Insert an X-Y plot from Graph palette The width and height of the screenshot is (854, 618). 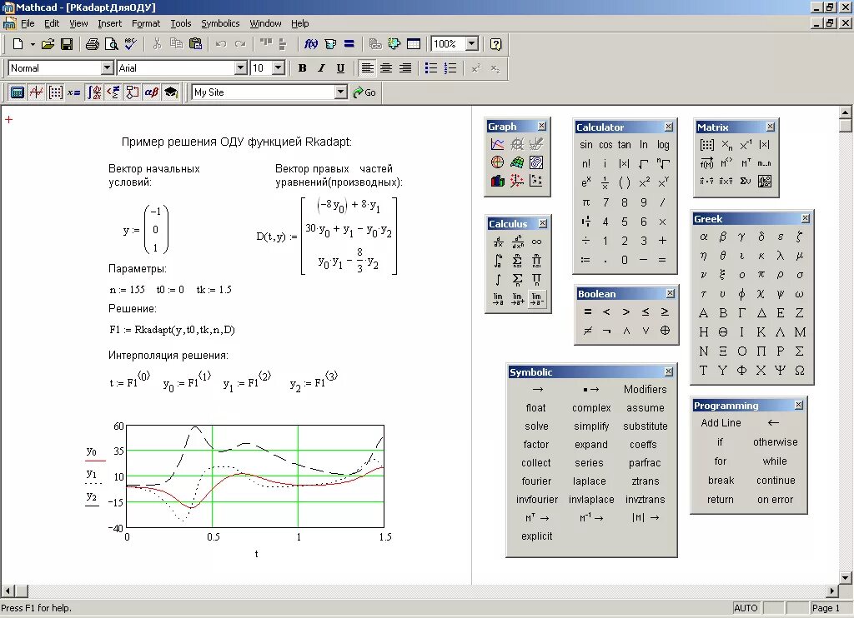point(497,144)
